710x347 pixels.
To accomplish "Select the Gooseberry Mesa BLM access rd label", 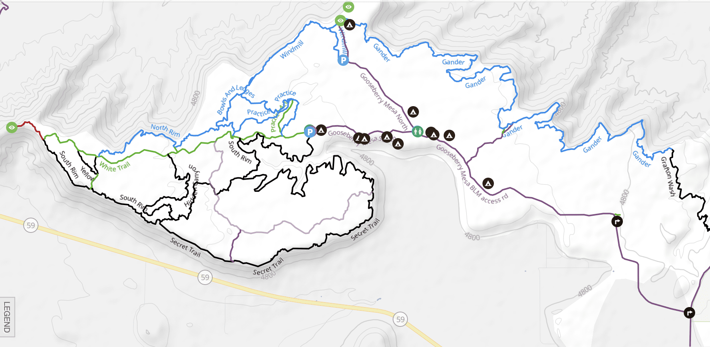I will tap(472, 175).
